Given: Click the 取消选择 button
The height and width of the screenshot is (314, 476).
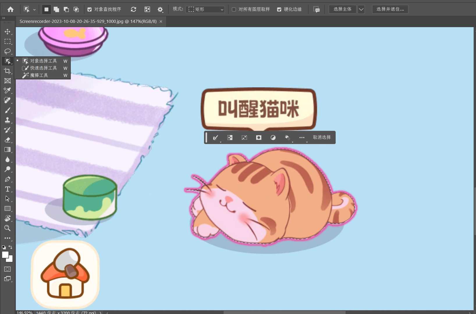Looking at the screenshot, I should 322,138.
